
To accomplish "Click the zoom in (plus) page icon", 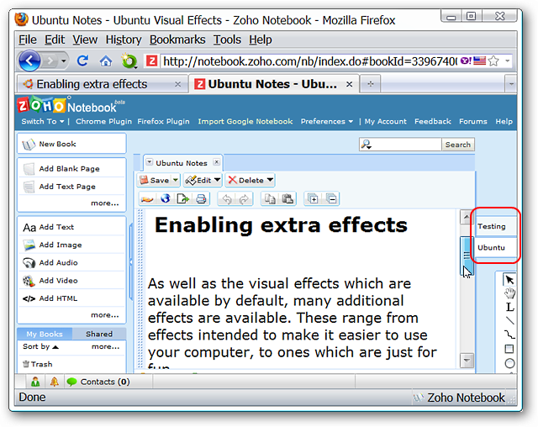I will pyautogui.click(x=313, y=199).
